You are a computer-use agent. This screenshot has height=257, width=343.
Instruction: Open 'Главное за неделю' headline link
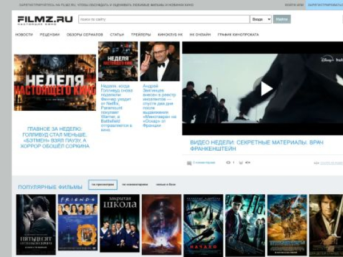(55, 138)
